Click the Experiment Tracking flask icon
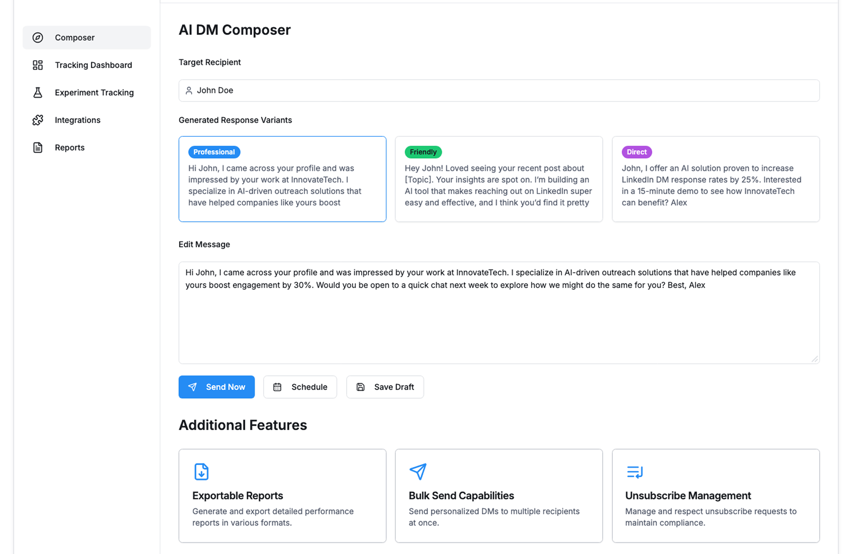Screen dimensions: 852x554 pos(38,93)
